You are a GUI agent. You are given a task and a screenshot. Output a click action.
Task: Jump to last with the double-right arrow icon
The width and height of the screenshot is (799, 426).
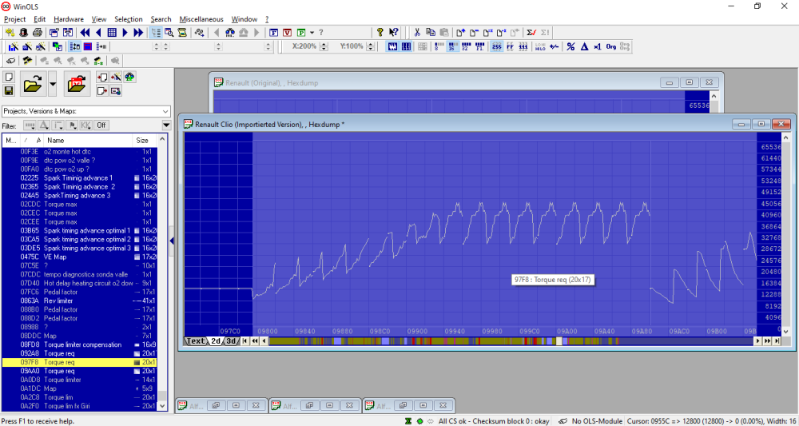(x=138, y=32)
